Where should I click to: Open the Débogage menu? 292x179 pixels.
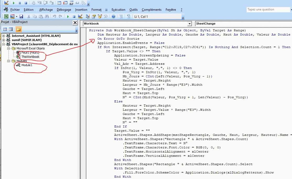64,10
